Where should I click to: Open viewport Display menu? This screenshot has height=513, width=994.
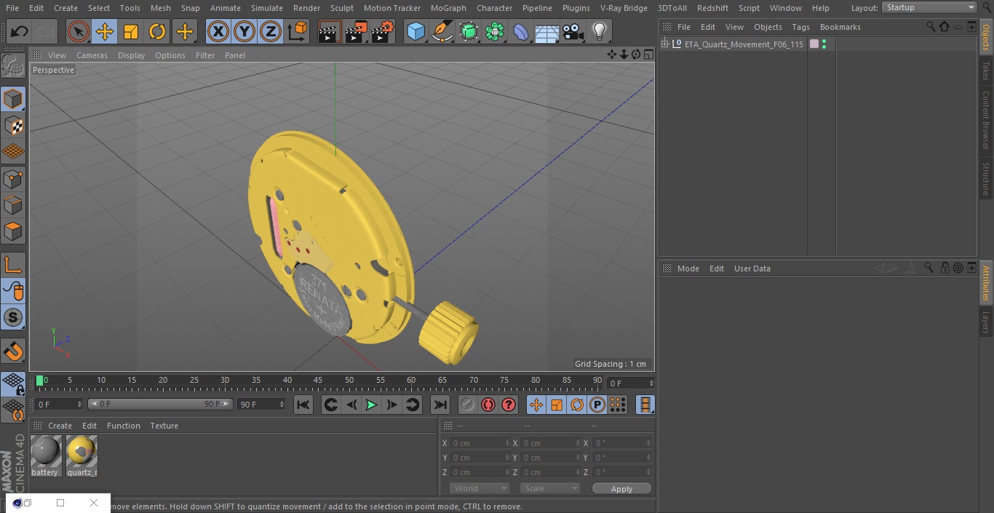coord(131,55)
